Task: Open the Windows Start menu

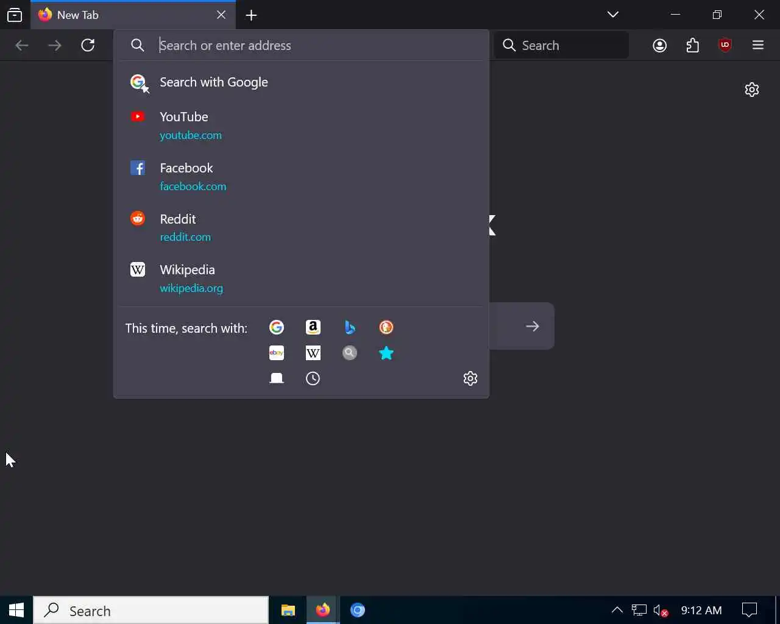Action: pyautogui.click(x=16, y=610)
